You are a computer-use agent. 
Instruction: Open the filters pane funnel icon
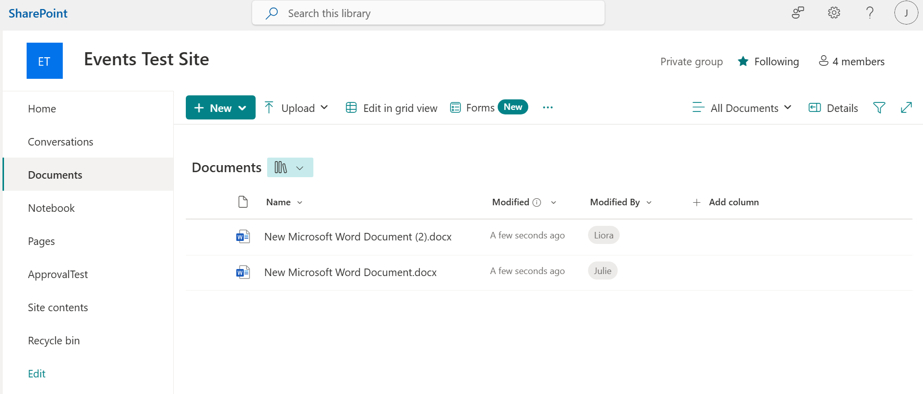[879, 107]
